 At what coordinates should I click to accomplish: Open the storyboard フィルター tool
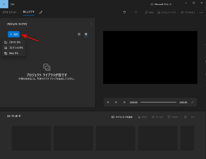pyautogui.click(x=173, y=117)
